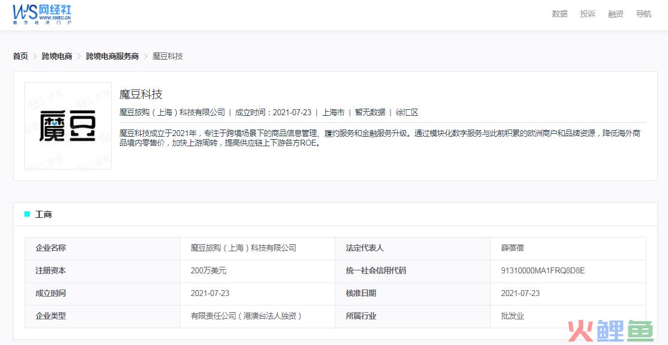Click 成立时间：2021-07-23 in the header line
Screen dimensions: 668x345
[x=273, y=112]
